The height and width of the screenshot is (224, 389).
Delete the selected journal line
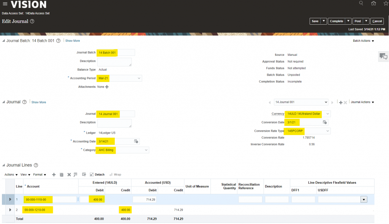click(69, 175)
